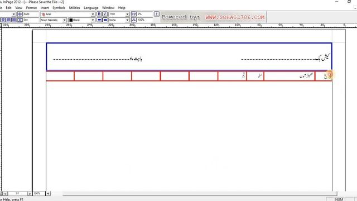Click the first table cell on the right
The width and height of the screenshot is (357, 201).
[x=324, y=76]
